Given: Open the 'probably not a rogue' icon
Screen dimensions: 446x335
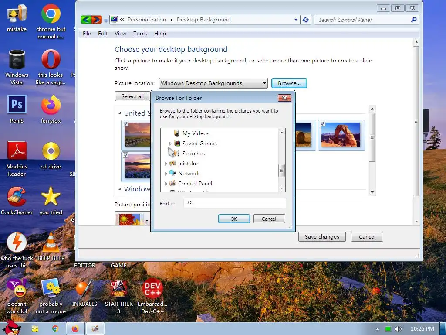Looking at the screenshot, I should tap(51, 296).
